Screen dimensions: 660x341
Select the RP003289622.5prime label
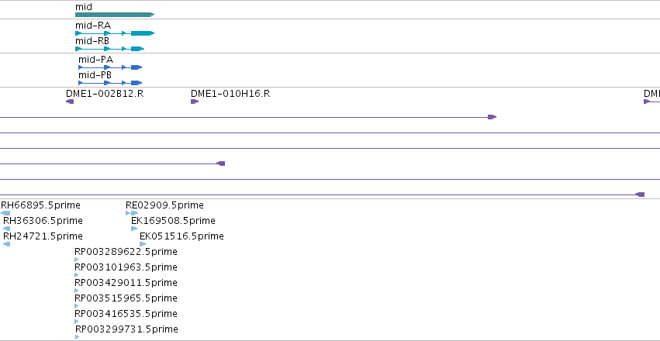tap(126, 252)
